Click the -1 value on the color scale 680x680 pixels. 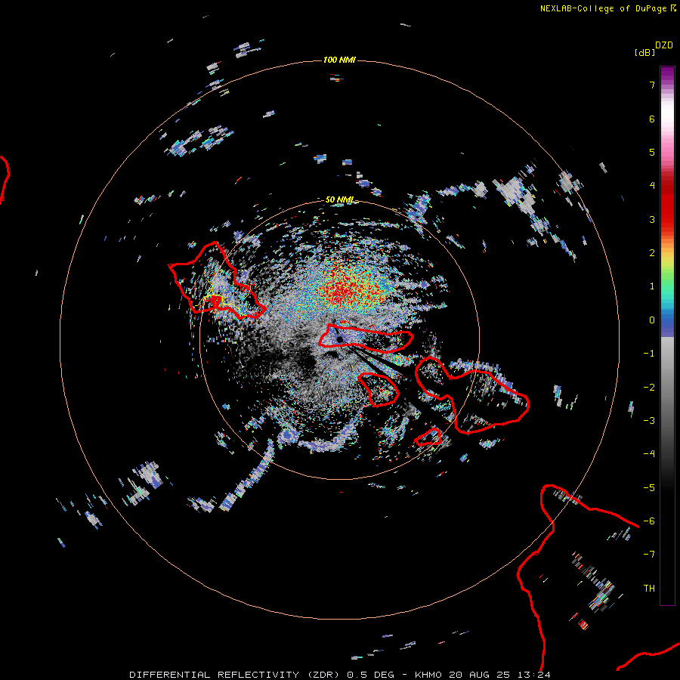tap(649, 354)
